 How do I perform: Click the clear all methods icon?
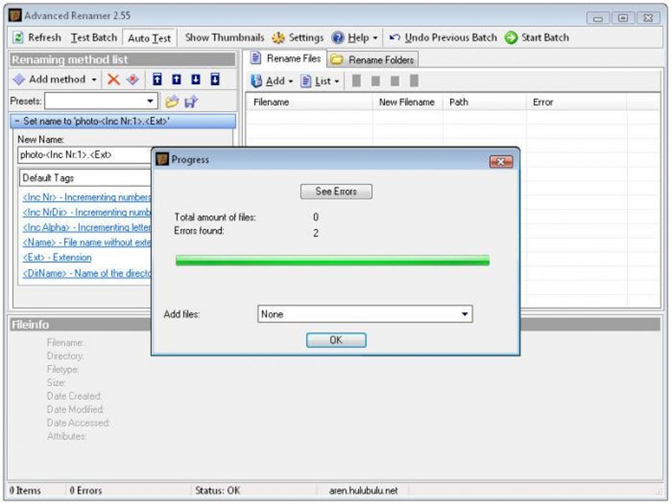pyautogui.click(x=133, y=79)
